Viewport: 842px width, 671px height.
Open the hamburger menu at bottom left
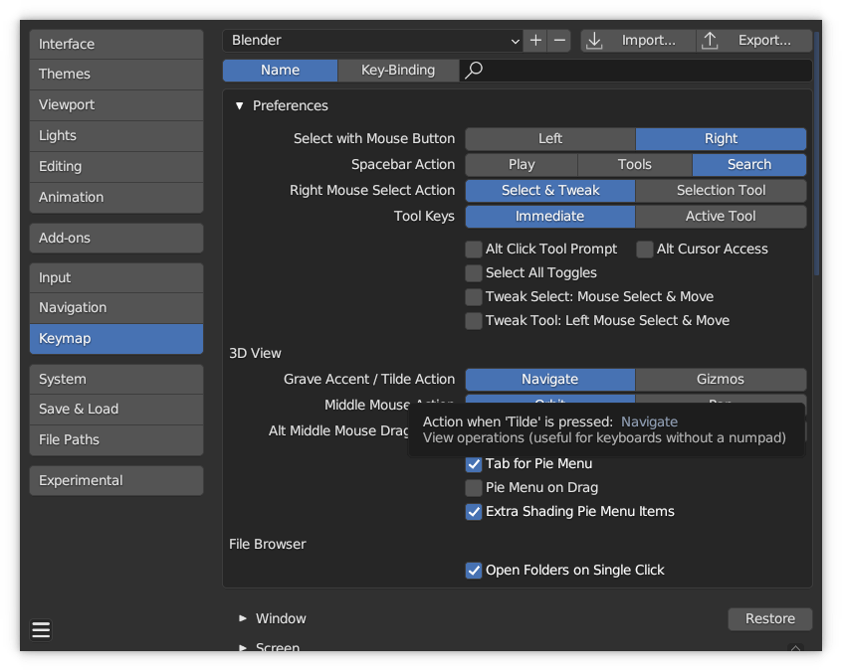[x=41, y=629]
